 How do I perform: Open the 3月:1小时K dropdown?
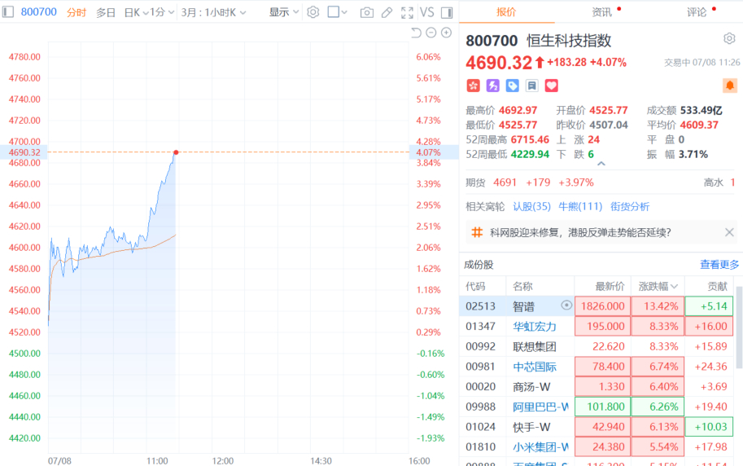coord(214,12)
